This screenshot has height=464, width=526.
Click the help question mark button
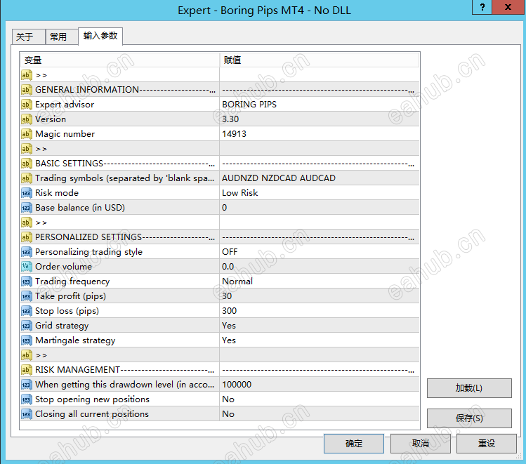pyautogui.click(x=482, y=7)
